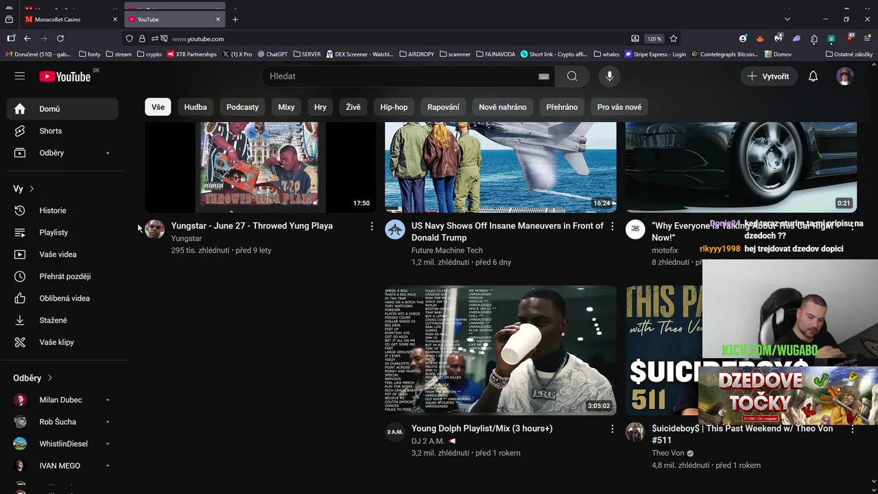
Task: Start voice search with the microphone
Action: (609, 76)
